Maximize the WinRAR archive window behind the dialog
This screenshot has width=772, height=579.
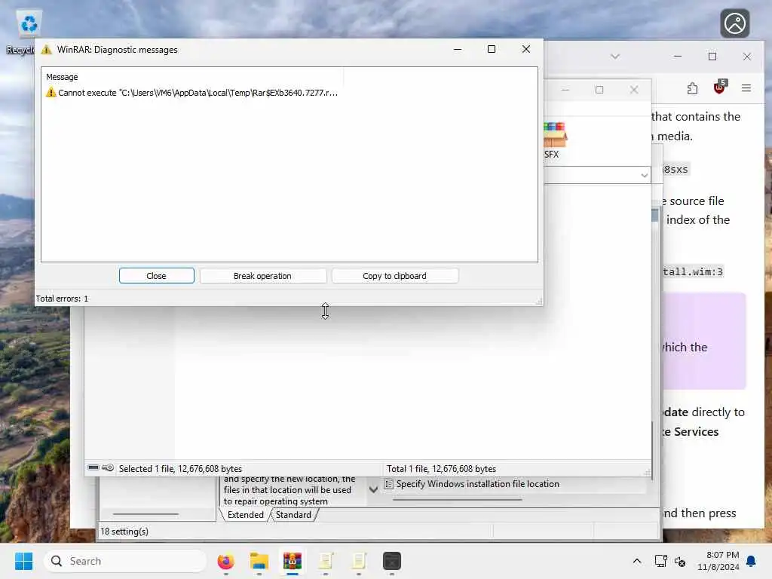pyautogui.click(x=599, y=90)
